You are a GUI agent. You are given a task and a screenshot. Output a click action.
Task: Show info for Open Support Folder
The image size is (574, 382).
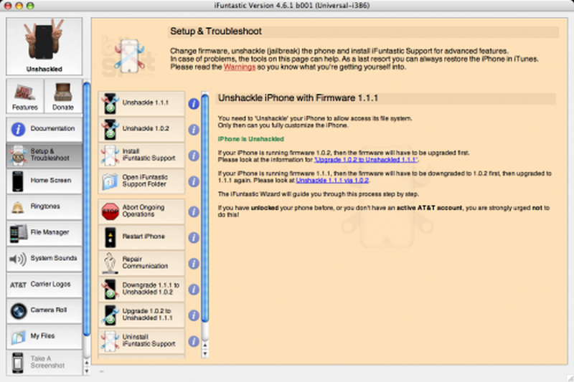pos(194,181)
